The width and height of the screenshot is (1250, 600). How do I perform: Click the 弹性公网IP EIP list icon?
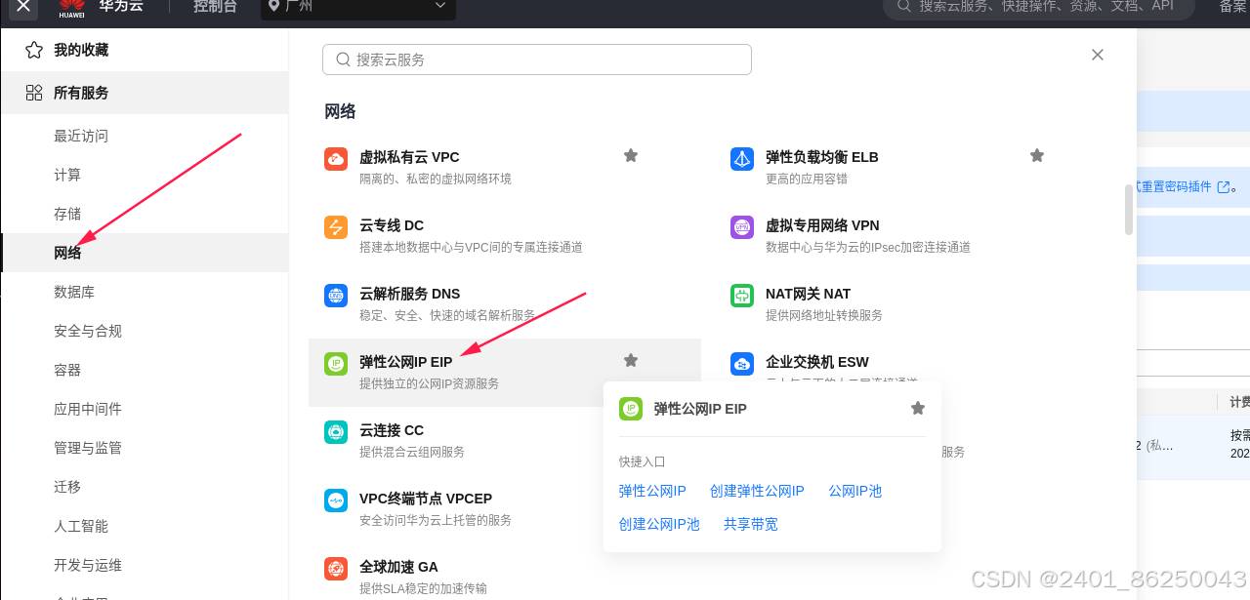click(336, 363)
